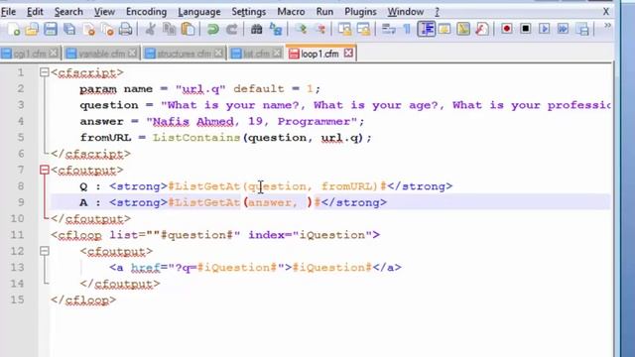Collapse the cfscript block on line 1

click(x=45, y=72)
